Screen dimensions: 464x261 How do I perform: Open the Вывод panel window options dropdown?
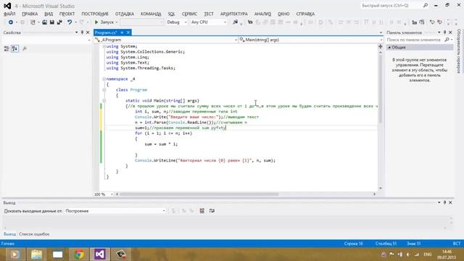[x=439, y=203]
